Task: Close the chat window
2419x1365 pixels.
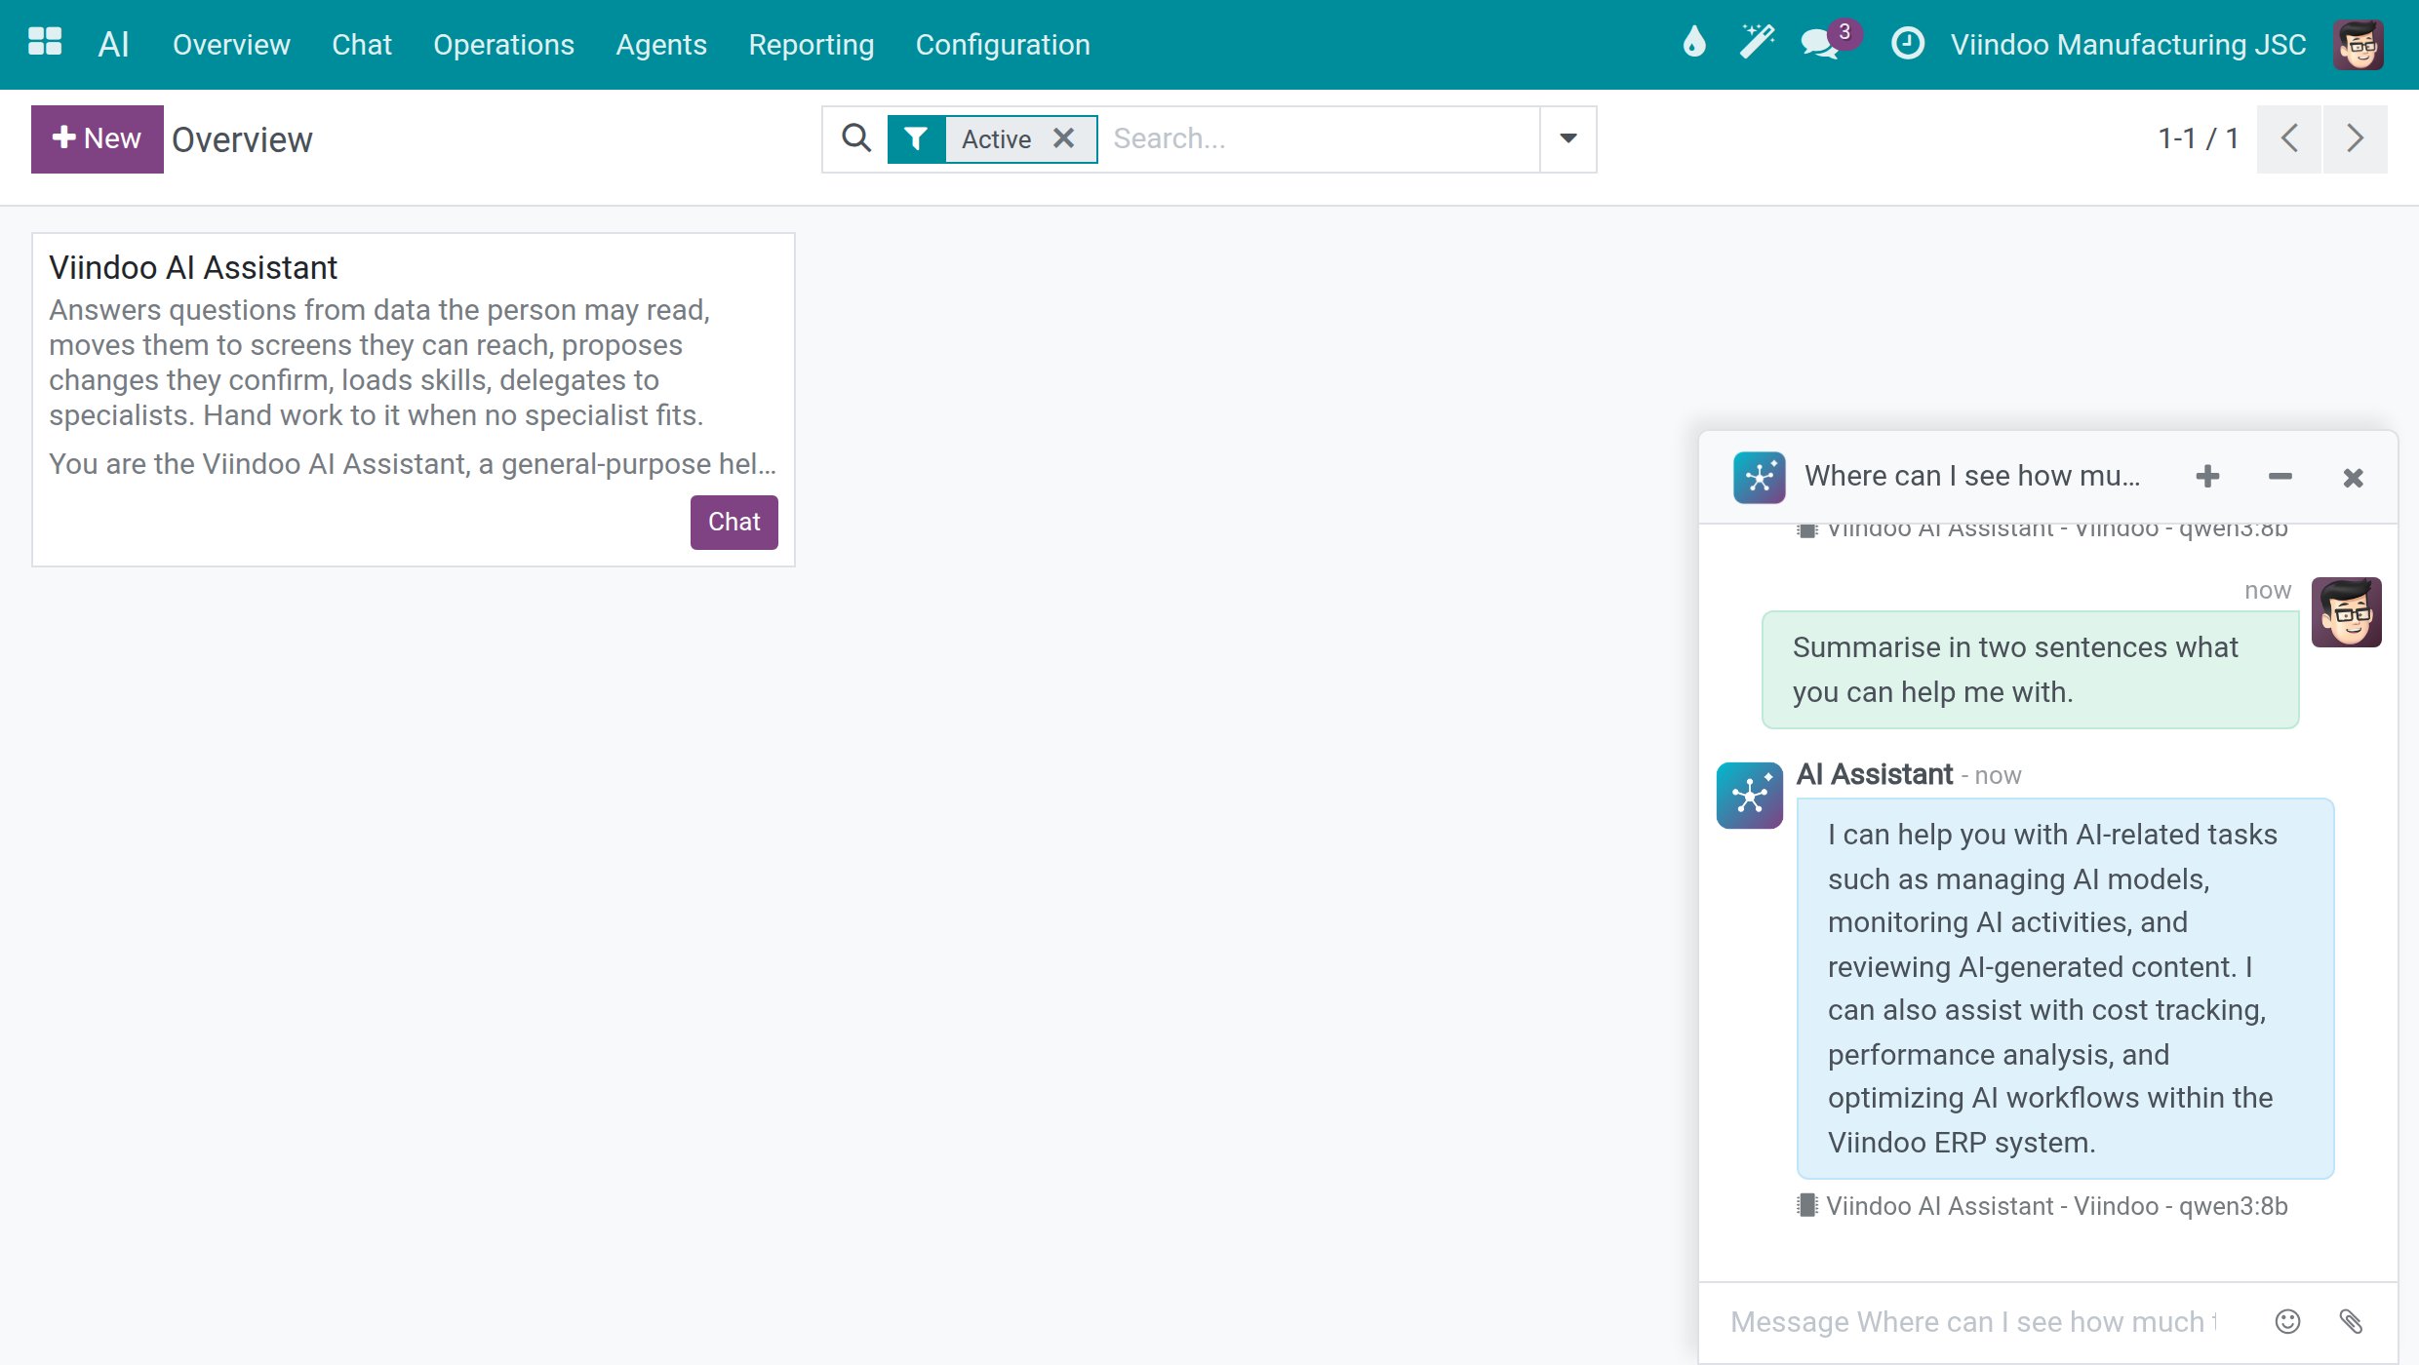Action: [2353, 478]
